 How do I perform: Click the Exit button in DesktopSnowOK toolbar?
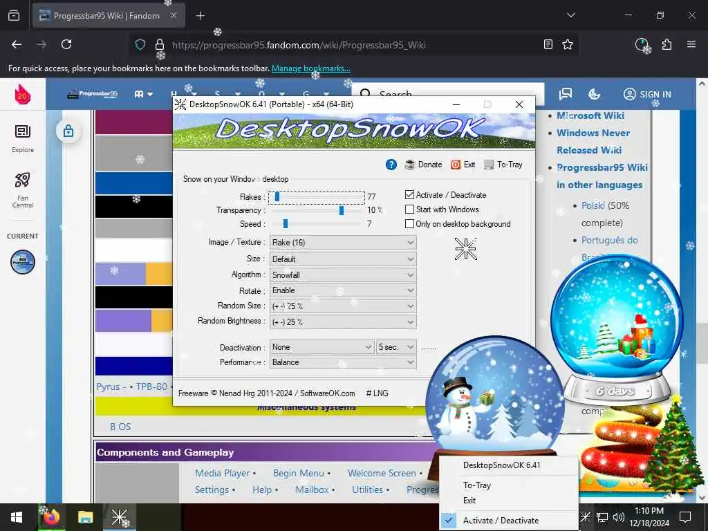[463, 165]
